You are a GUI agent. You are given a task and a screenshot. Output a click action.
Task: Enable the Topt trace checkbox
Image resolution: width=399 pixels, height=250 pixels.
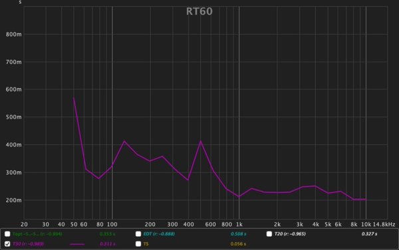tap(7, 234)
